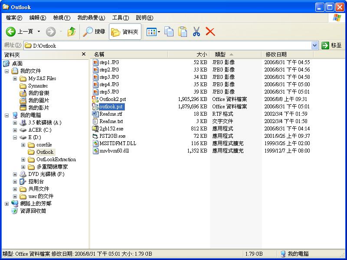The height and width of the screenshot is (260, 347).
Task: Open the 檢視(V) menu
Action: click(x=62, y=18)
